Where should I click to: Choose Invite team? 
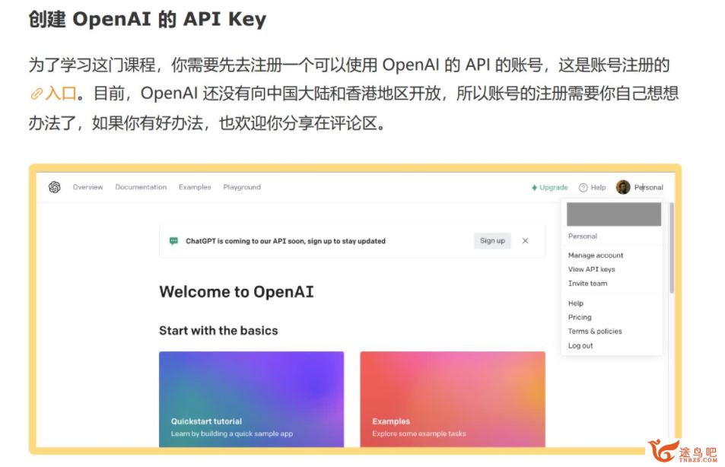(587, 284)
